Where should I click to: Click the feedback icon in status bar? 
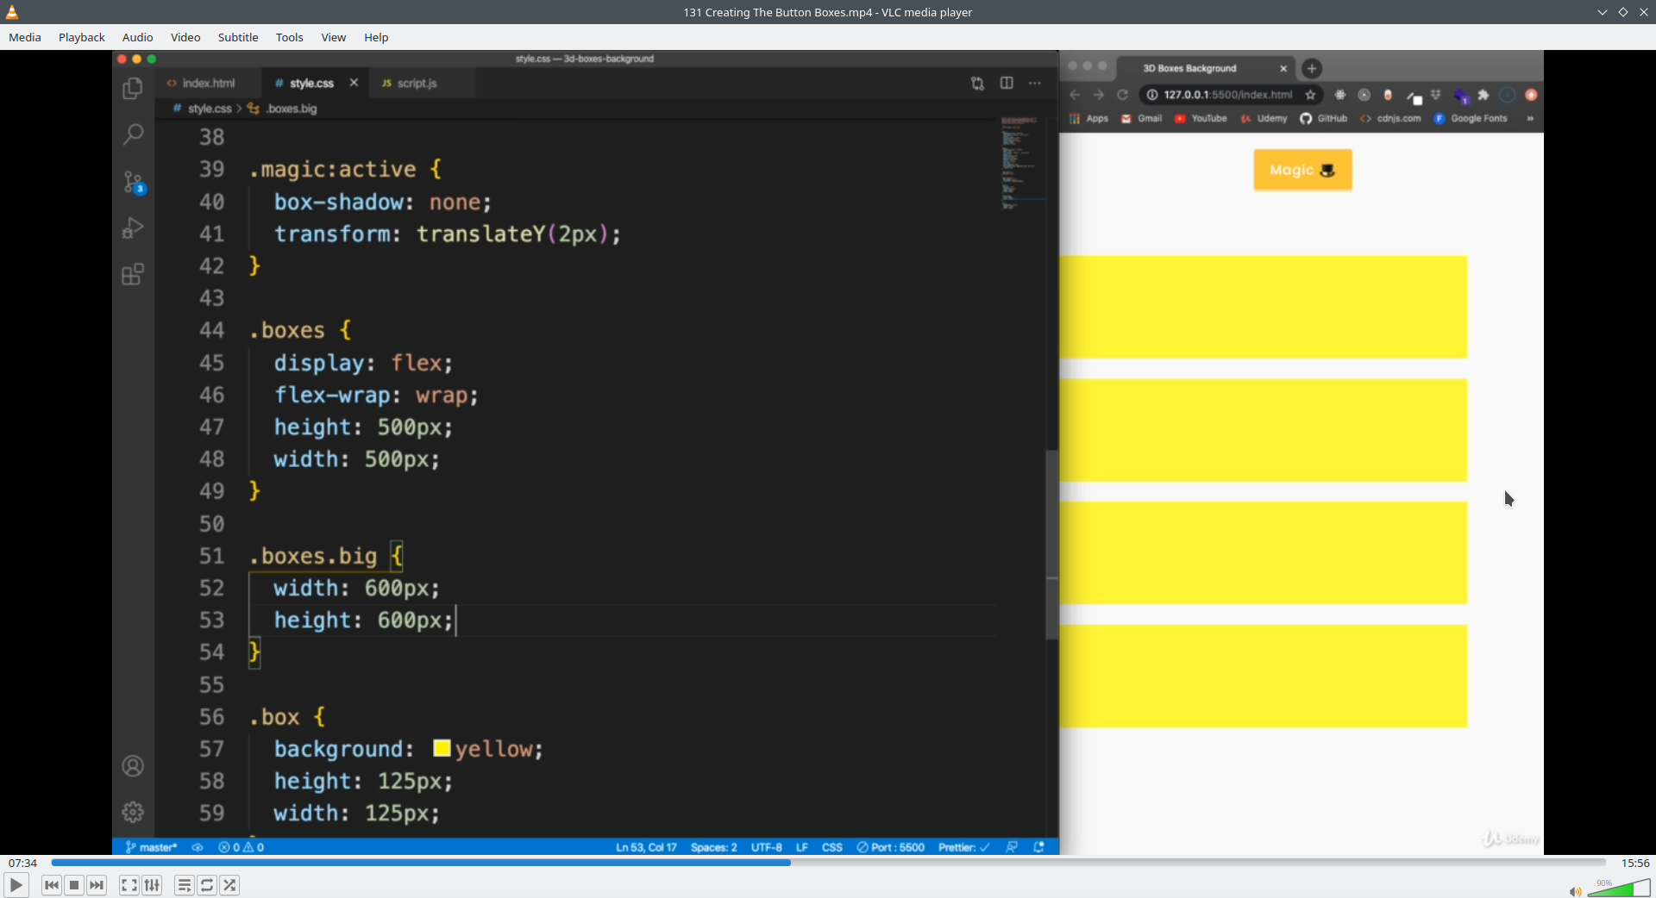point(1012,847)
